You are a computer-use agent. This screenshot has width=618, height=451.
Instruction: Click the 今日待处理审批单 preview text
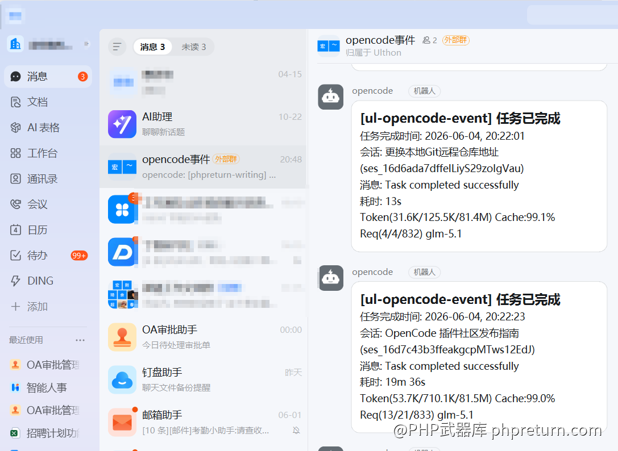pyautogui.click(x=176, y=345)
